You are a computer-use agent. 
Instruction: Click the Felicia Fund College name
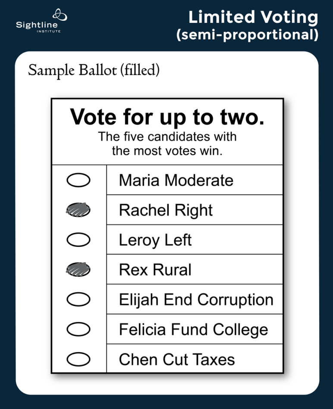[x=193, y=330]
